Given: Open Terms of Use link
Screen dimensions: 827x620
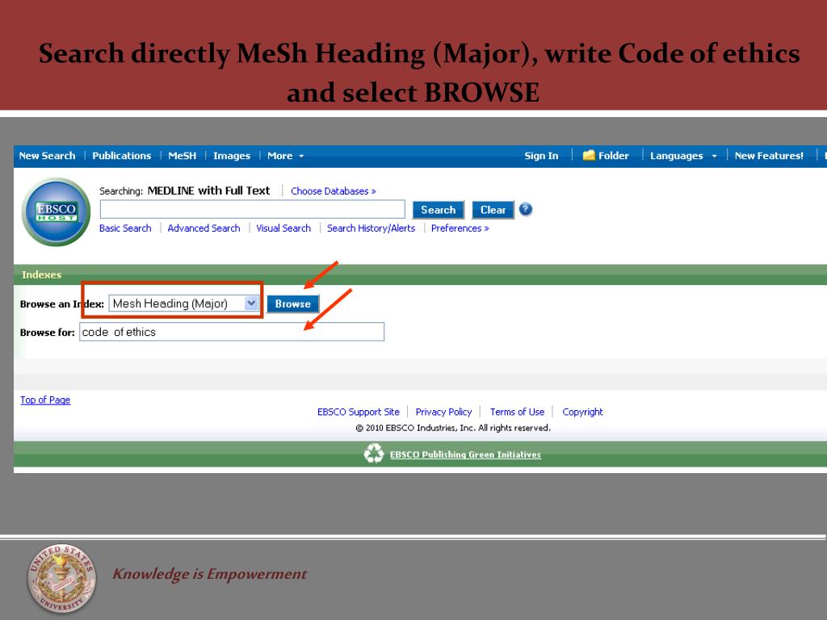Looking at the screenshot, I should (x=517, y=412).
